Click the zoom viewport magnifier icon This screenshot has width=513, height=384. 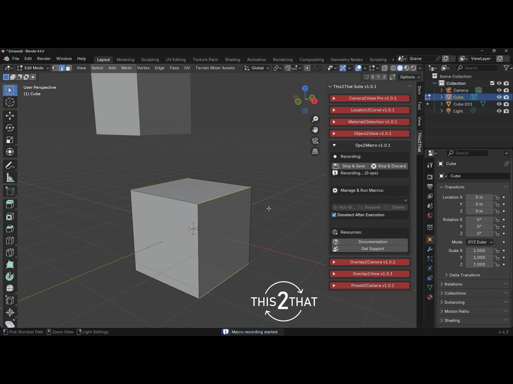tap(315, 119)
